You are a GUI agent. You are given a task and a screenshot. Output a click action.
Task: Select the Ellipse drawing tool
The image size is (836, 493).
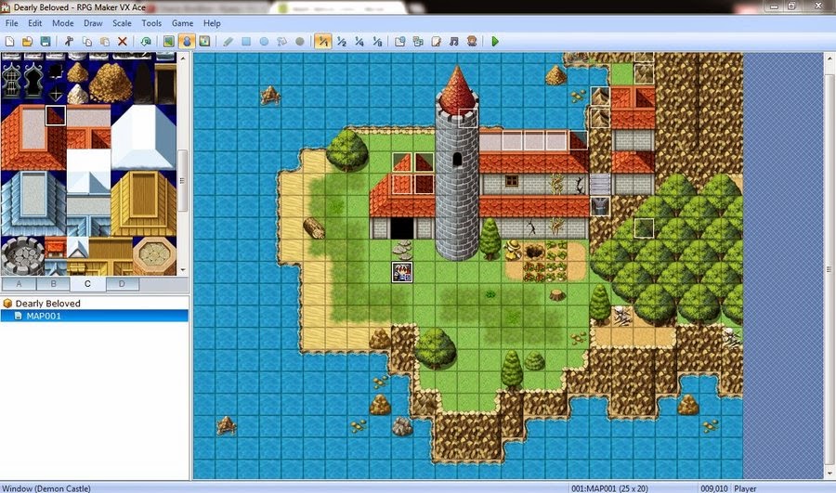[x=264, y=41]
